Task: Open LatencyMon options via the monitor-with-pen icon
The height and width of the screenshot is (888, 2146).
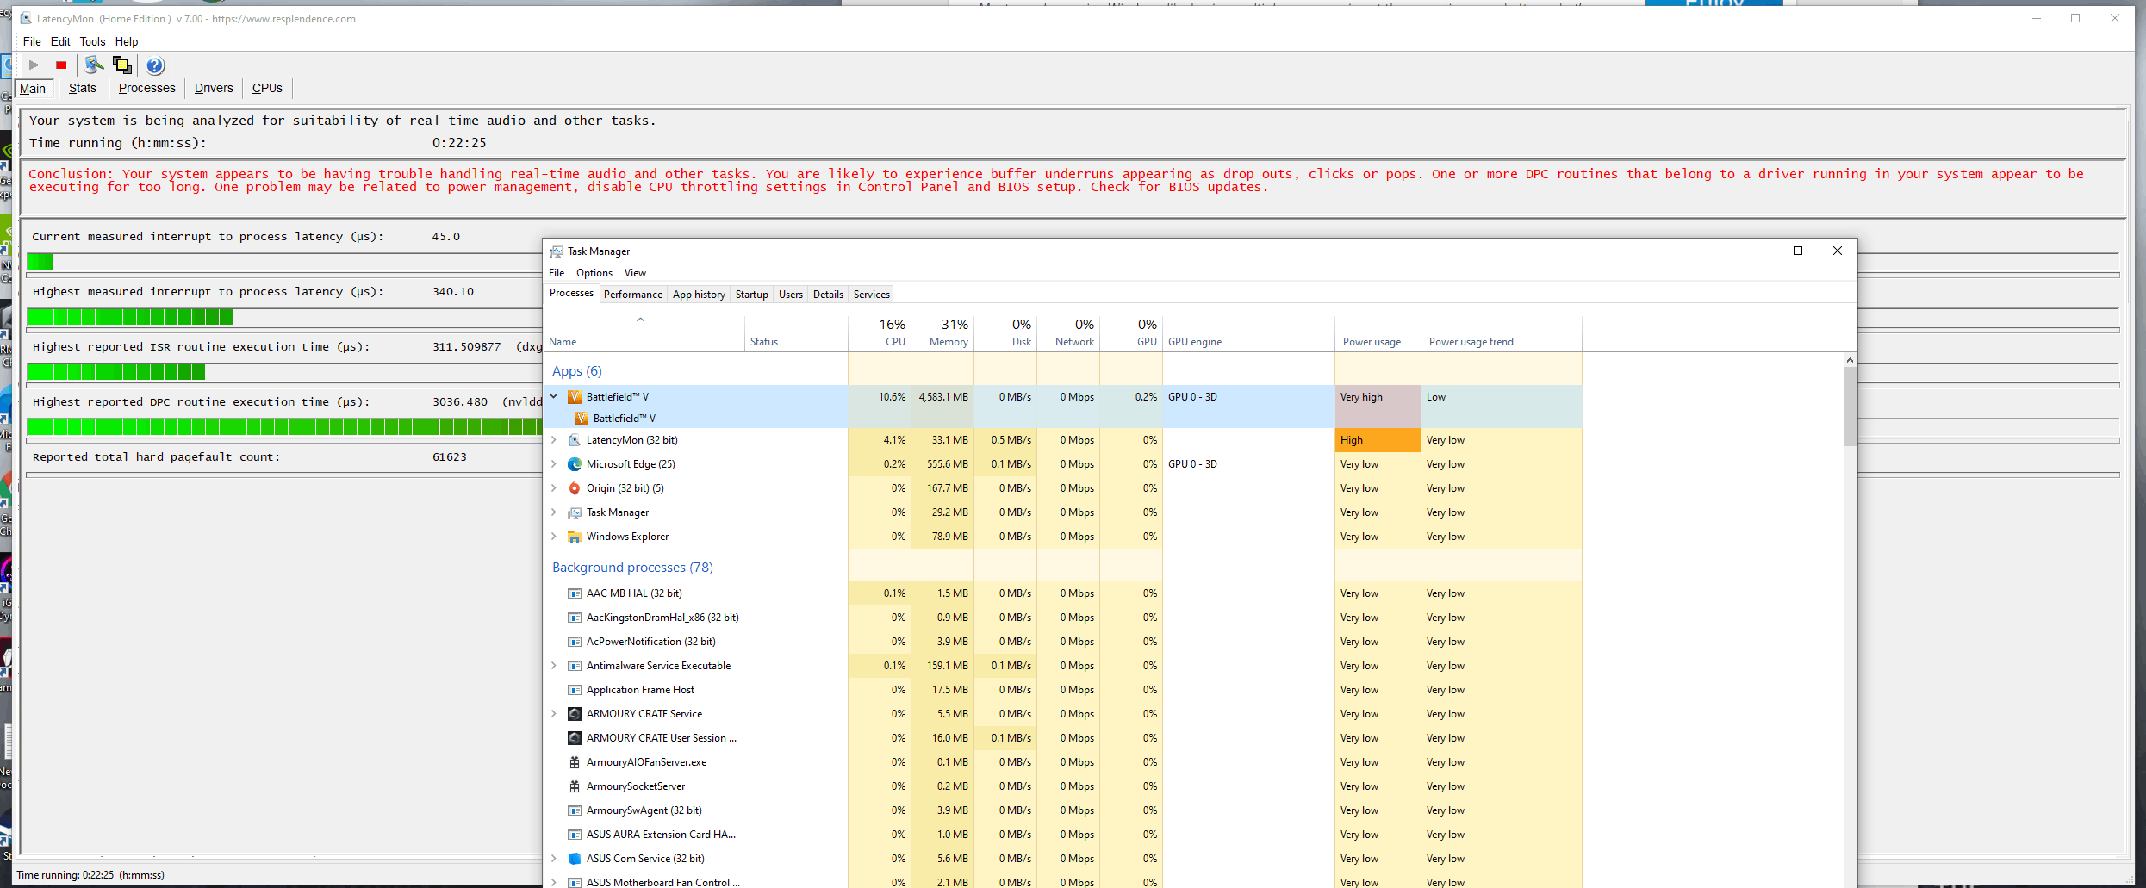Action: pos(94,65)
